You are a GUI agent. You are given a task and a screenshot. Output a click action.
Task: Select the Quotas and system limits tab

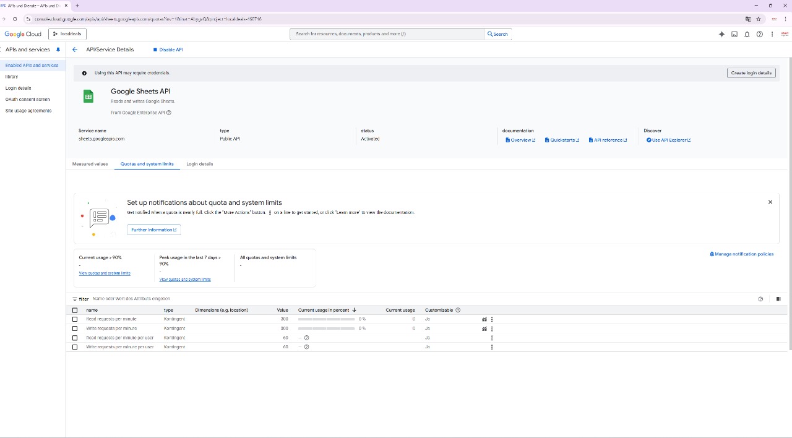pos(147,164)
